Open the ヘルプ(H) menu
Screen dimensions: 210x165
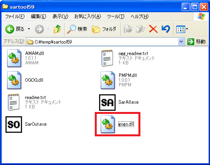click(x=140, y=16)
